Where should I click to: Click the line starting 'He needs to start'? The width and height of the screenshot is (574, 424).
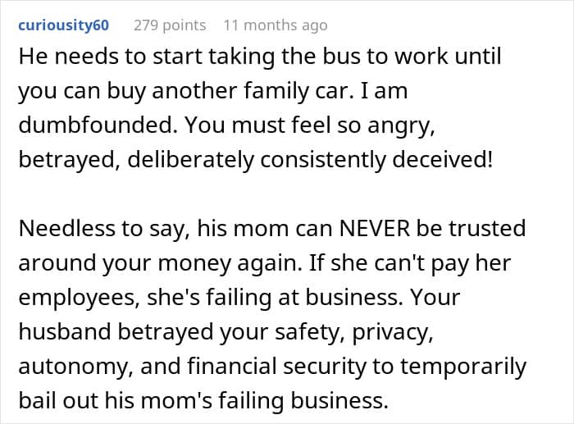(x=260, y=57)
